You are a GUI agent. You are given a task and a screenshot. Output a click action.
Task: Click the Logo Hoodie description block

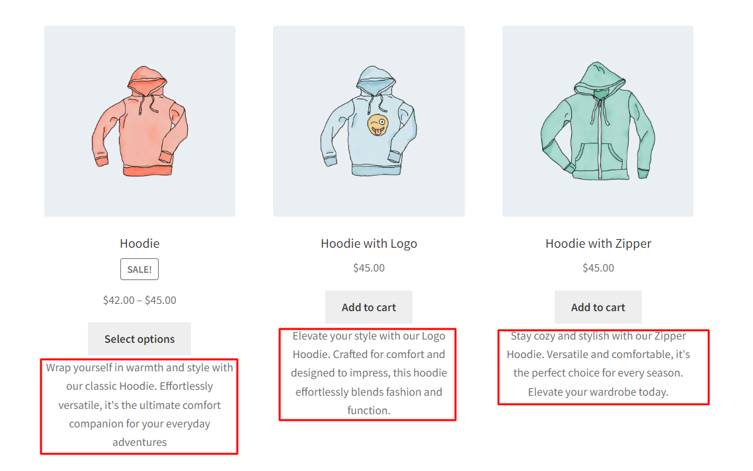(368, 373)
